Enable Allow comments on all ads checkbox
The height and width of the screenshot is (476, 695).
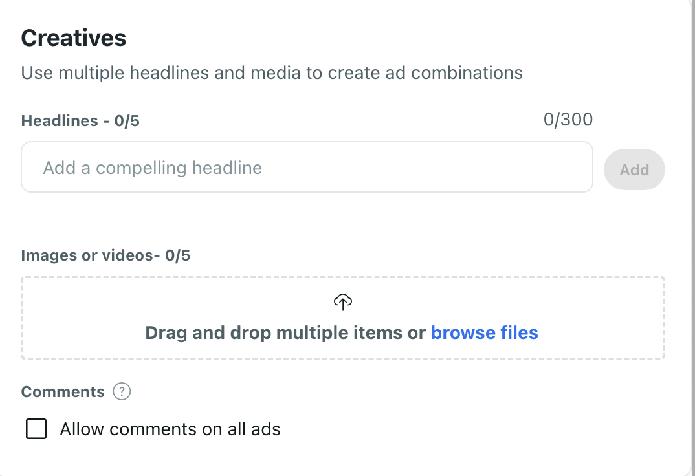click(36, 429)
